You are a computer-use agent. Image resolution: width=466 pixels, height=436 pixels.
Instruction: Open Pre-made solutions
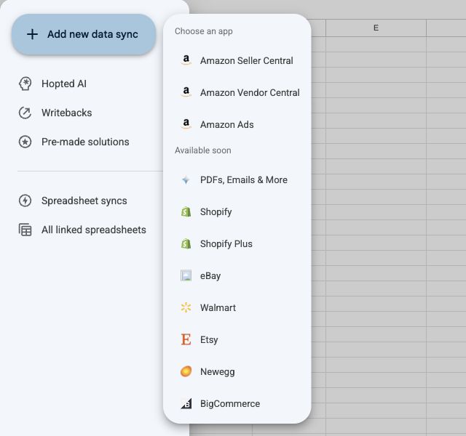click(x=85, y=142)
